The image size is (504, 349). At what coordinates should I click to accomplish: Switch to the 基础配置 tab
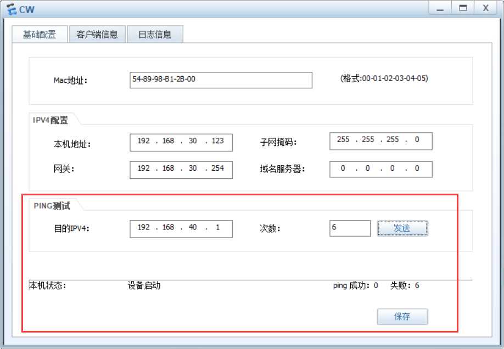coord(40,35)
